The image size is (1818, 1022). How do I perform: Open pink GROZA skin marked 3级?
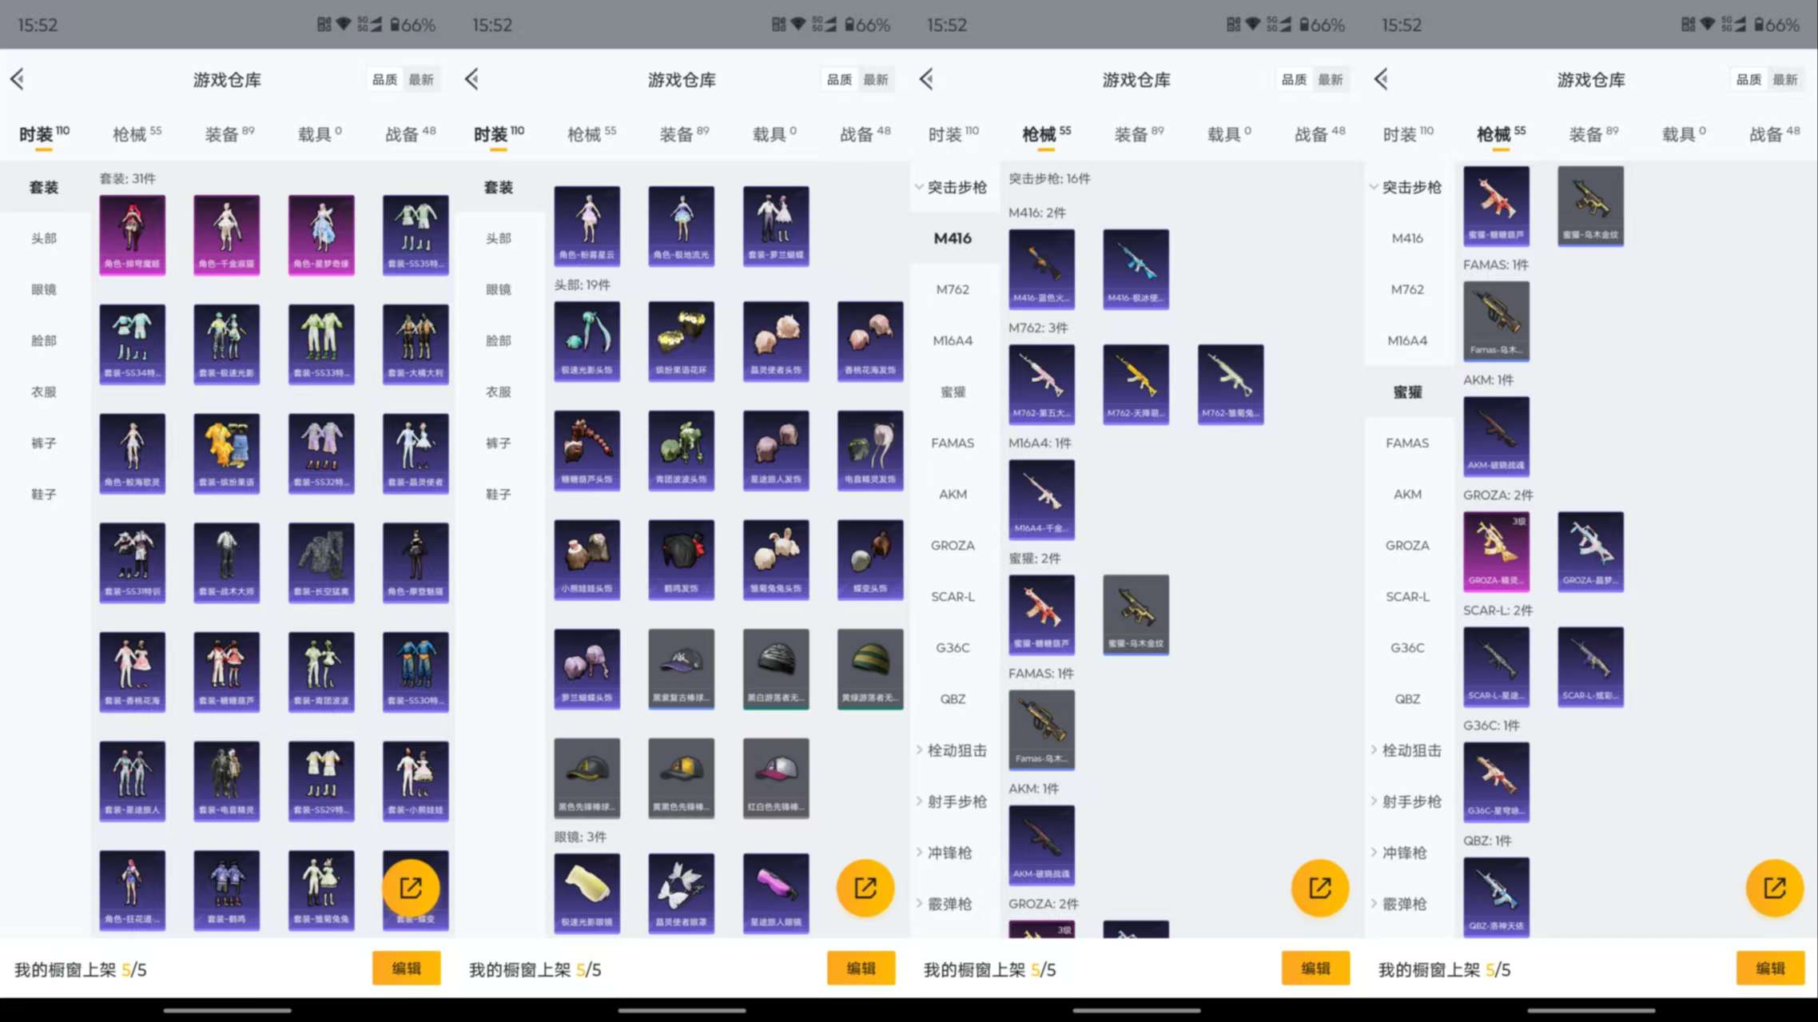1496,551
